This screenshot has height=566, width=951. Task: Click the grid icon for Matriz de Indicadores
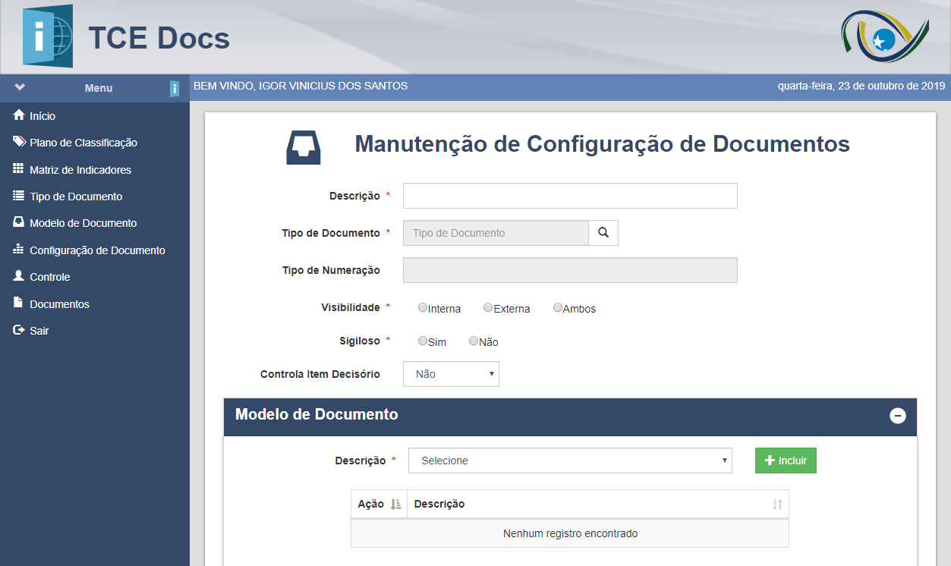19,169
